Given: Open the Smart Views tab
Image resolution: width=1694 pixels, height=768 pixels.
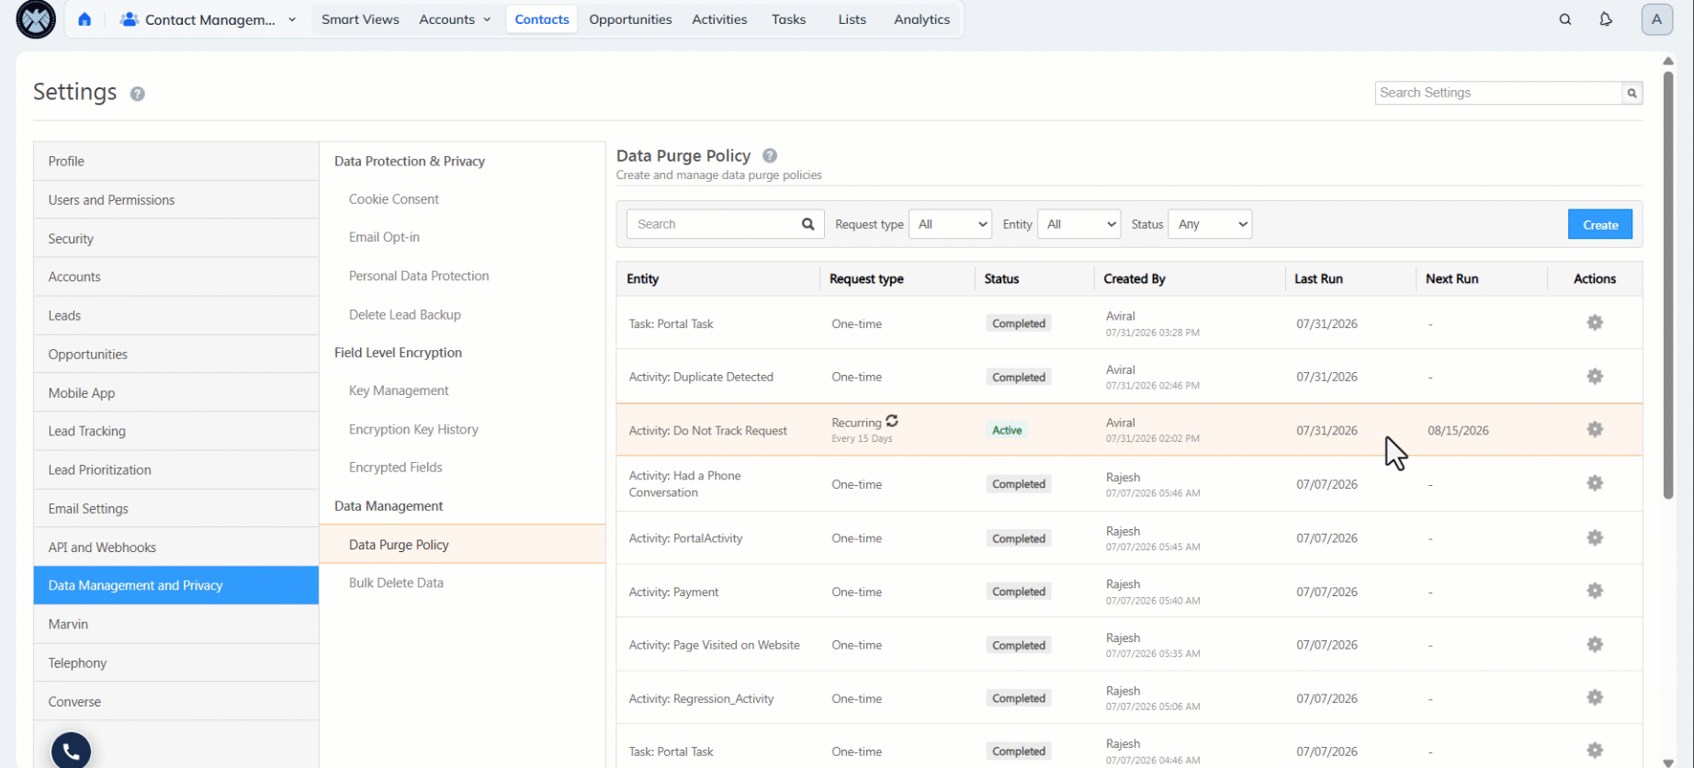Looking at the screenshot, I should click(360, 19).
